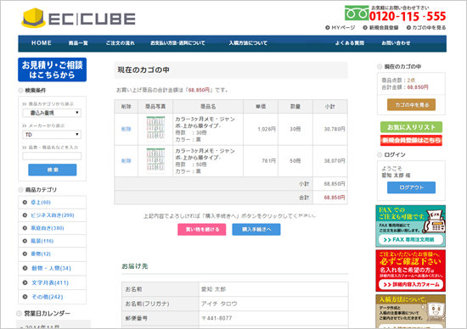
Task: Click the blue 購入手続きへ button
Action: (256, 229)
